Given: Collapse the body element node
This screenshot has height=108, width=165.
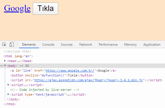Looking at the screenshot, I should [5, 66].
